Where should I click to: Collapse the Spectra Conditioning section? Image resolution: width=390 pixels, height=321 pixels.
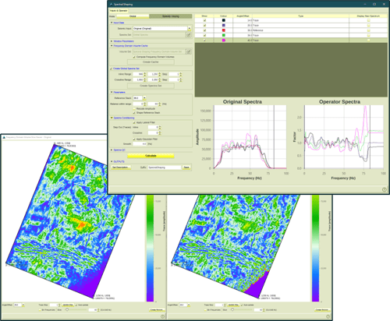click(112, 118)
